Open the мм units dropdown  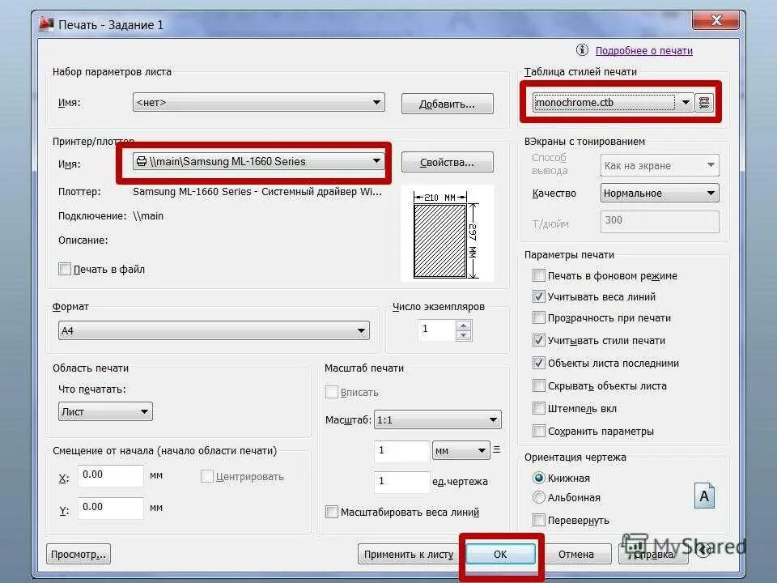point(461,451)
